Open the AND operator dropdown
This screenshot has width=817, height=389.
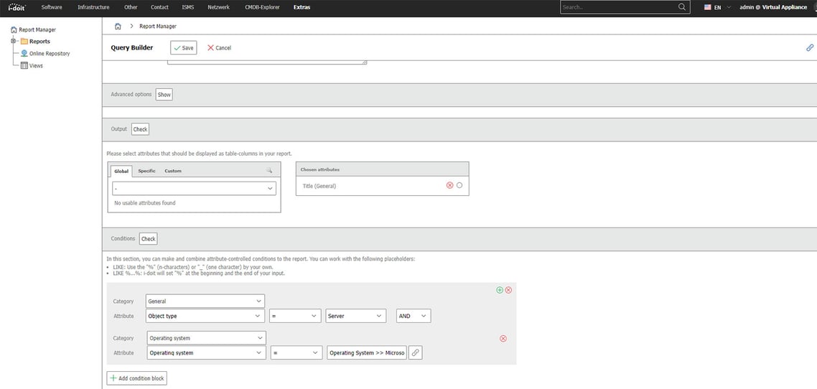(x=414, y=316)
